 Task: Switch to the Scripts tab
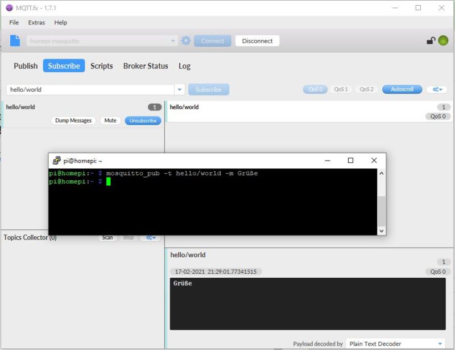pyautogui.click(x=102, y=66)
